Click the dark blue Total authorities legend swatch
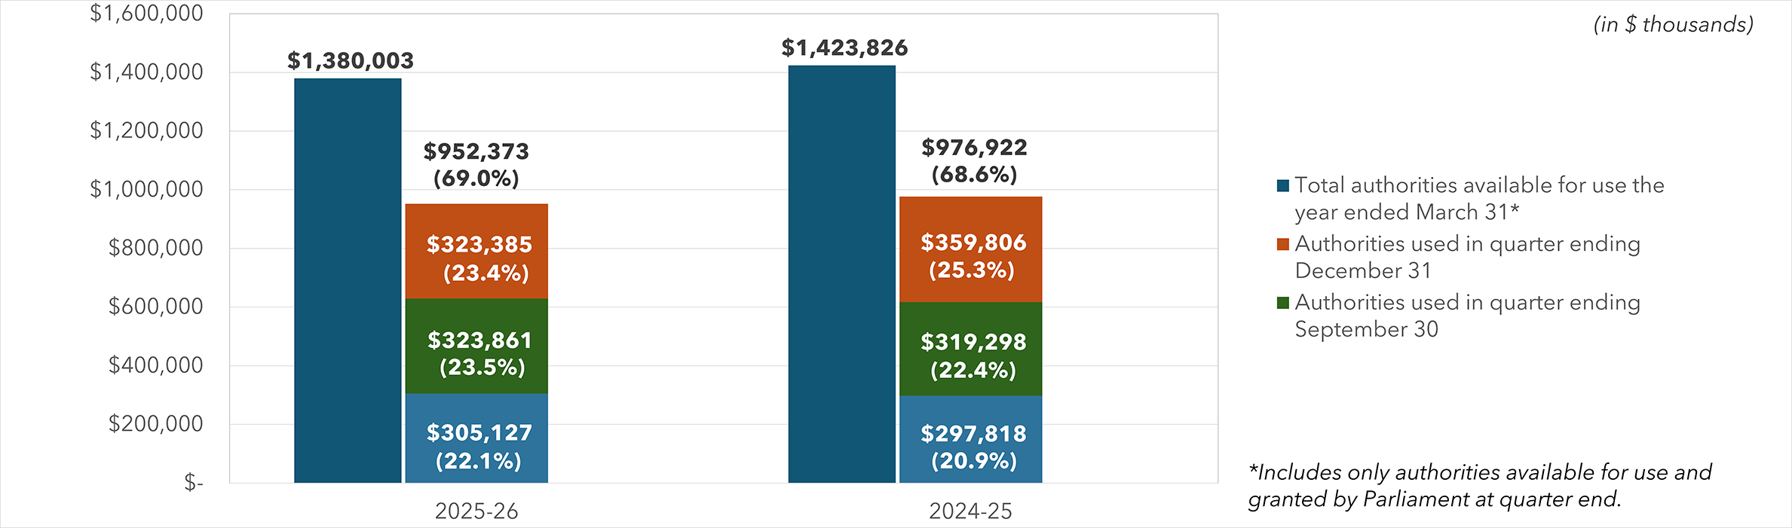This screenshot has height=528, width=1792. [1282, 186]
